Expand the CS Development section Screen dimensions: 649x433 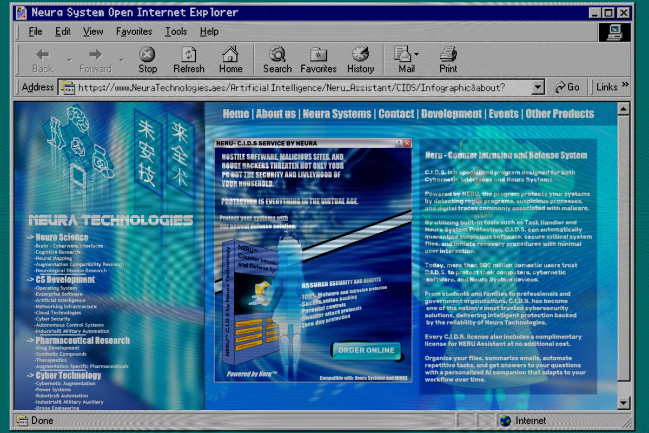click(x=61, y=279)
